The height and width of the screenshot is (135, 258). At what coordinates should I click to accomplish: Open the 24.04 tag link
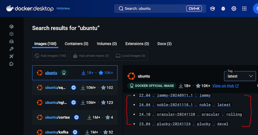144,105
